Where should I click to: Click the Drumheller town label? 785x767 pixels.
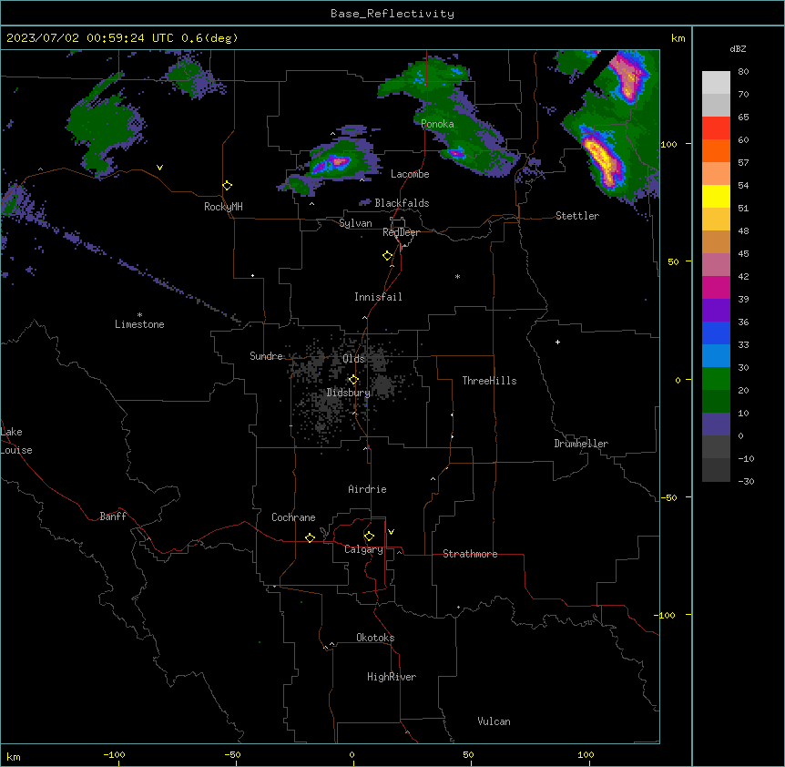[x=581, y=444]
